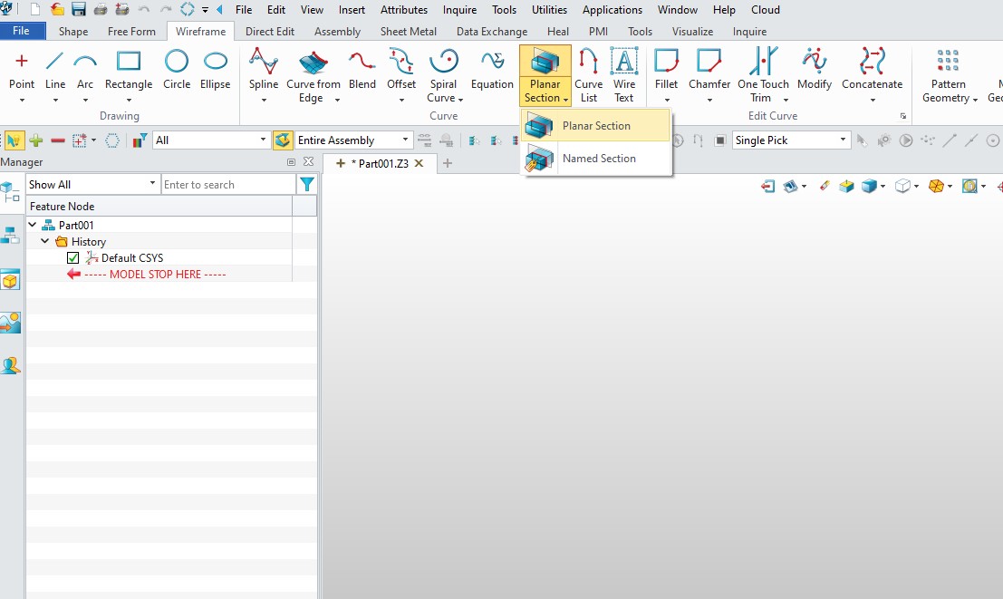The image size is (1003, 599).
Task: Add a new document tab
Action: tap(447, 163)
